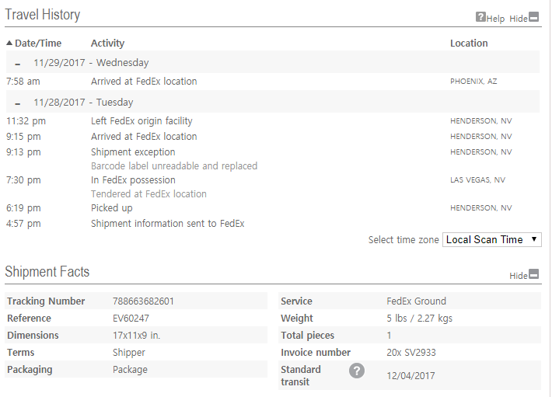Click the 12/04/2017 standard transit date
This screenshot has height=397, width=552.
(x=411, y=376)
